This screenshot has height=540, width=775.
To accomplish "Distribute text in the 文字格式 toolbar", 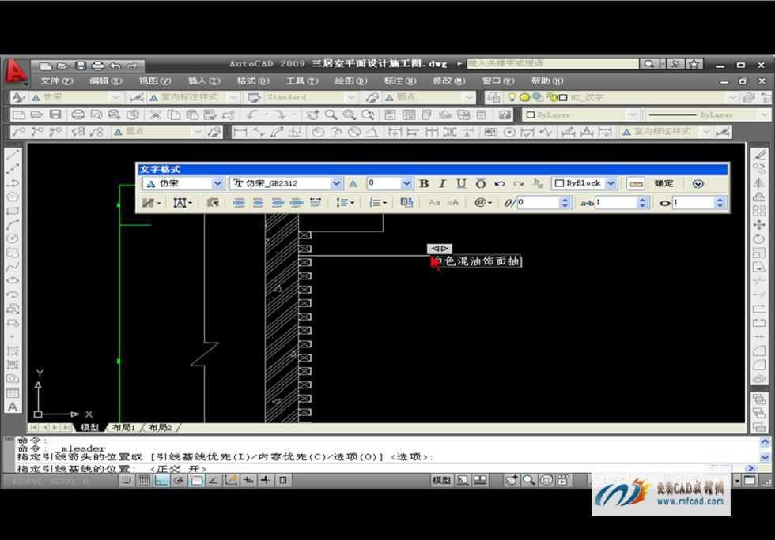I will [x=316, y=203].
